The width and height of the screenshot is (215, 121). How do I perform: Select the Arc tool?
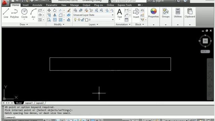click(x=33, y=13)
